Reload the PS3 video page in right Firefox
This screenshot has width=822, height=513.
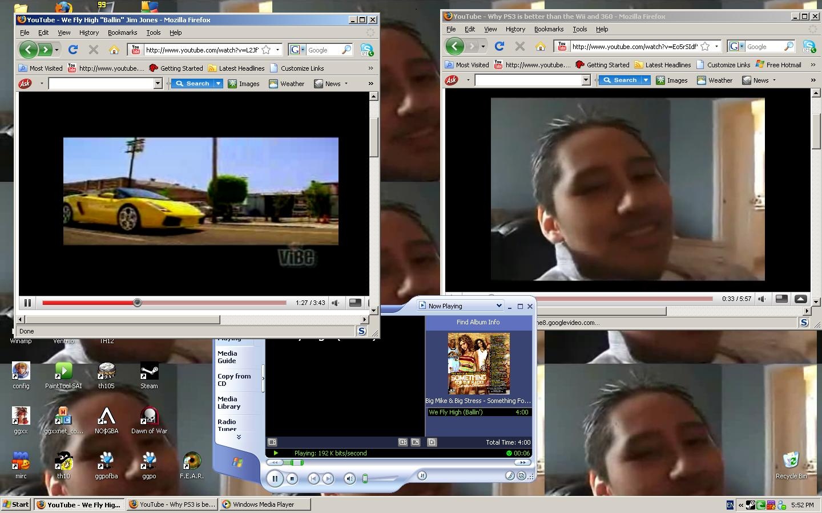(499, 46)
